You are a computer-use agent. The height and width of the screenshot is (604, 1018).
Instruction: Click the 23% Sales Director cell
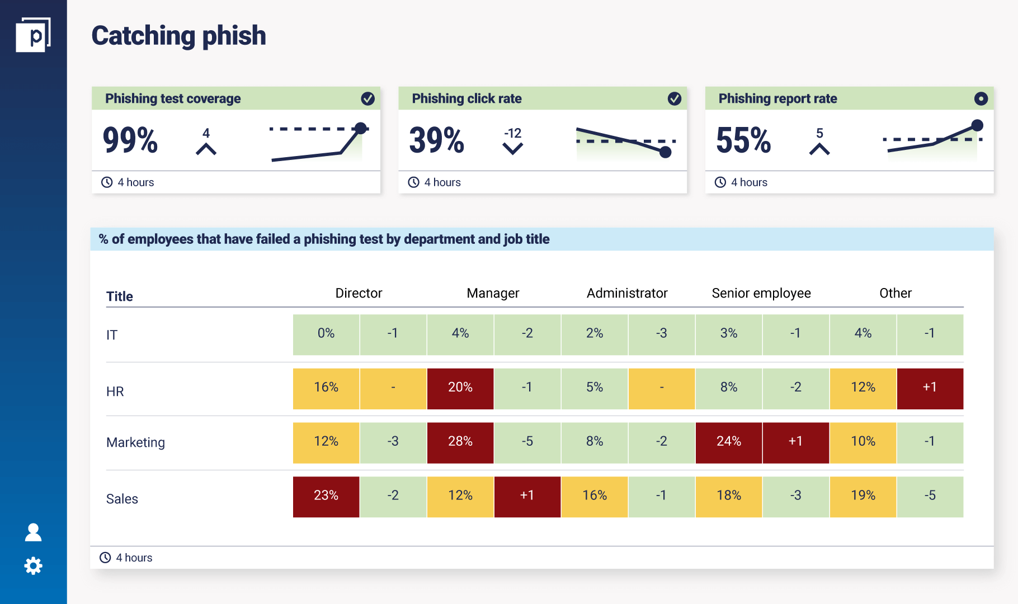[326, 496]
